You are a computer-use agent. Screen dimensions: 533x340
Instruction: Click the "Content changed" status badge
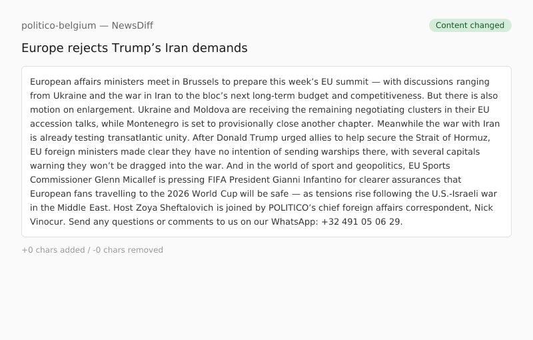coord(470,25)
